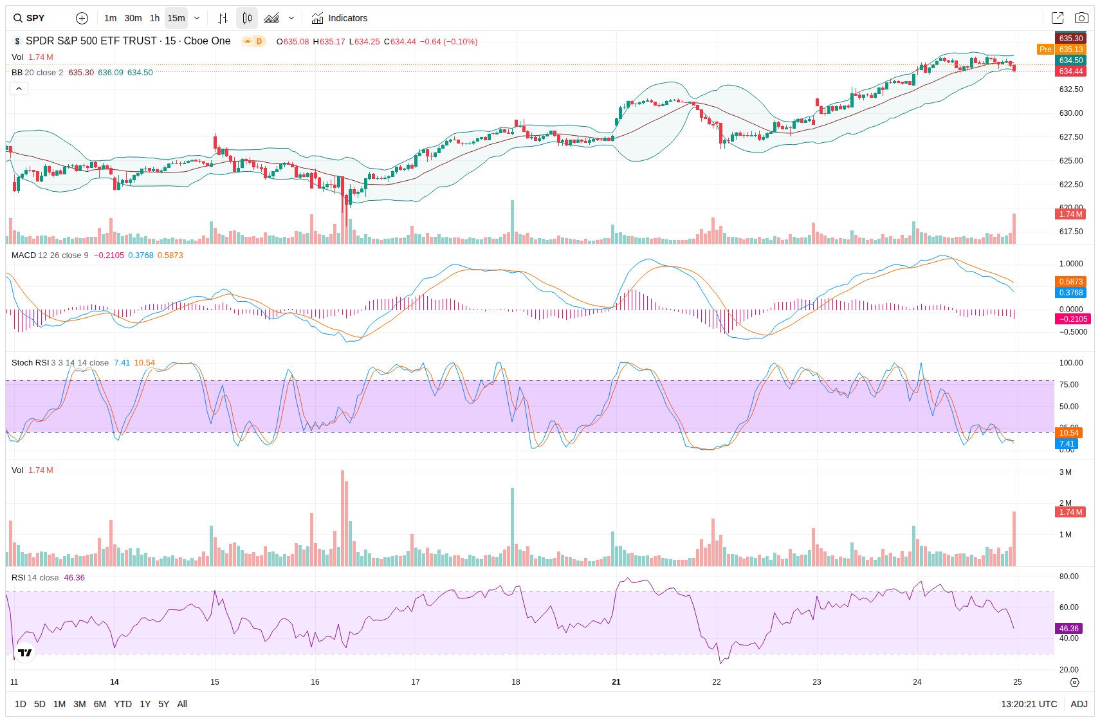Click the TradingView logo icon
This screenshot has width=1100, height=722.
point(24,653)
